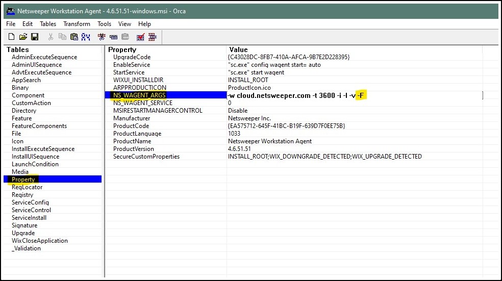The image size is (502, 281).
Task: Select the _Validation table
Action: (26, 249)
